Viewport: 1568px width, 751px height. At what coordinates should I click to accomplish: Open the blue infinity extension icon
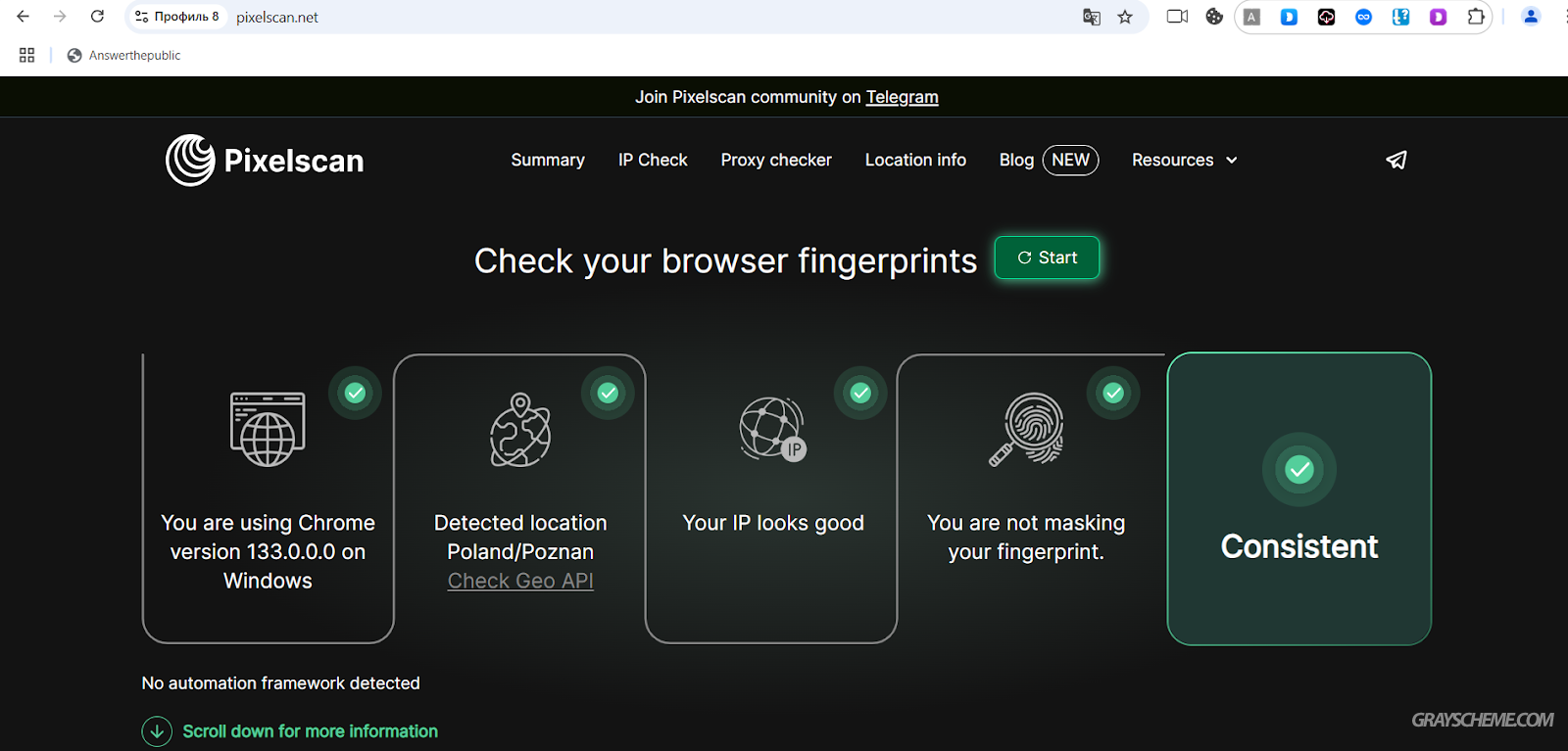(x=1363, y=17)
